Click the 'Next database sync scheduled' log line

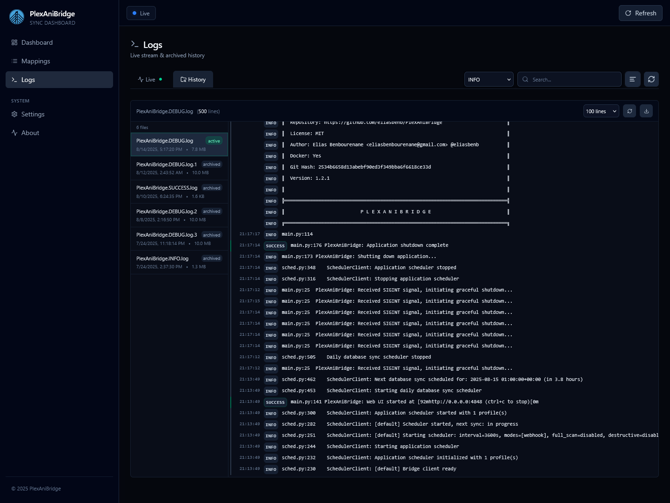click(x=444, y=380)
